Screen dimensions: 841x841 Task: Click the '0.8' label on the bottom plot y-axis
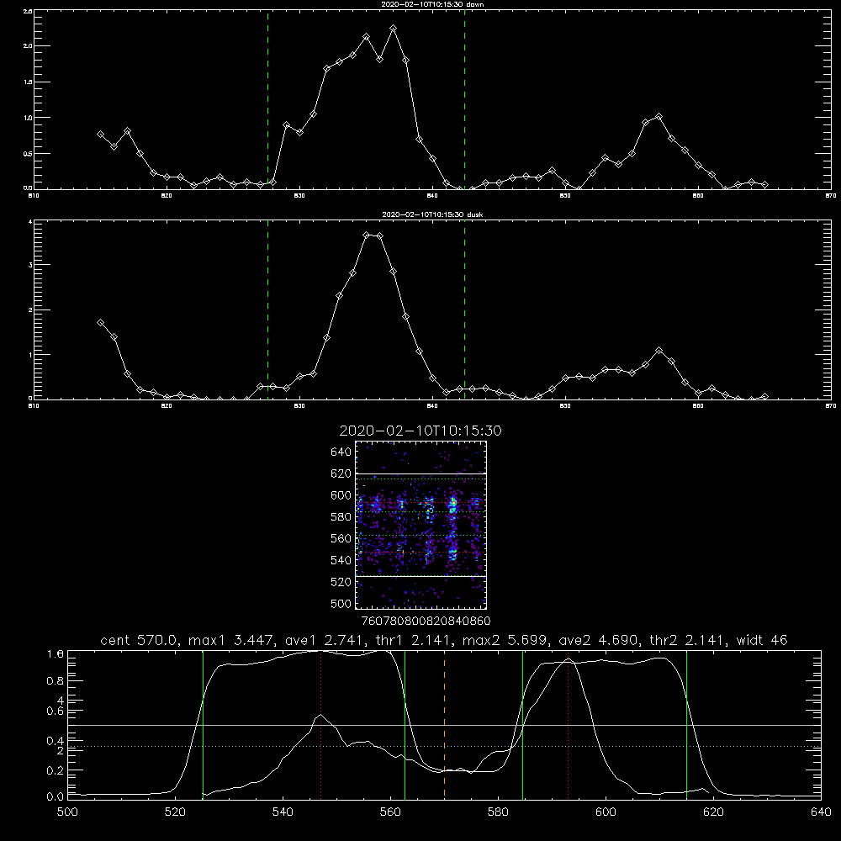[x=56, y=681]
